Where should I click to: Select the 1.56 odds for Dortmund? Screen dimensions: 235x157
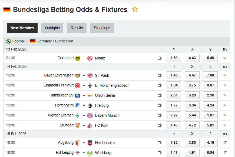tap(174, 58)
